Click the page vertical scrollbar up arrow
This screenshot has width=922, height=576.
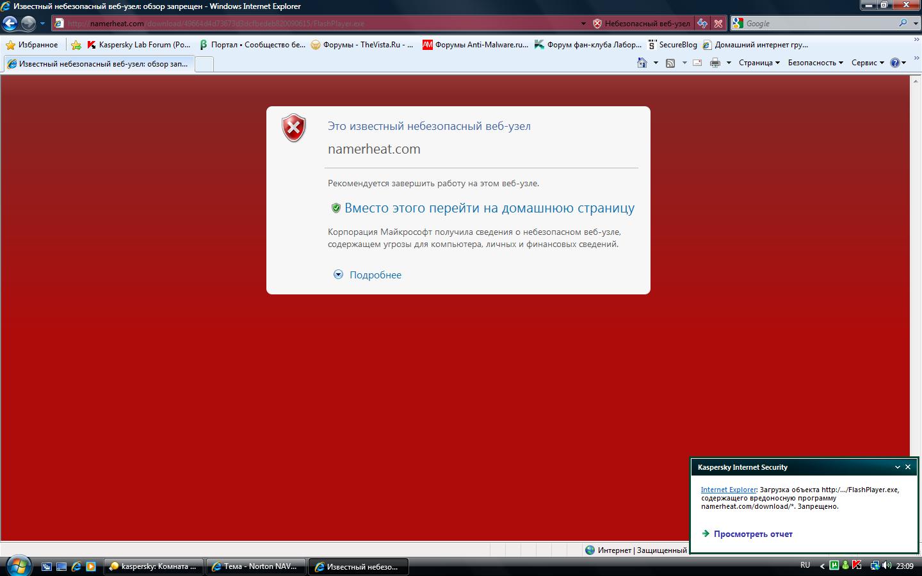tap(916, 81)
